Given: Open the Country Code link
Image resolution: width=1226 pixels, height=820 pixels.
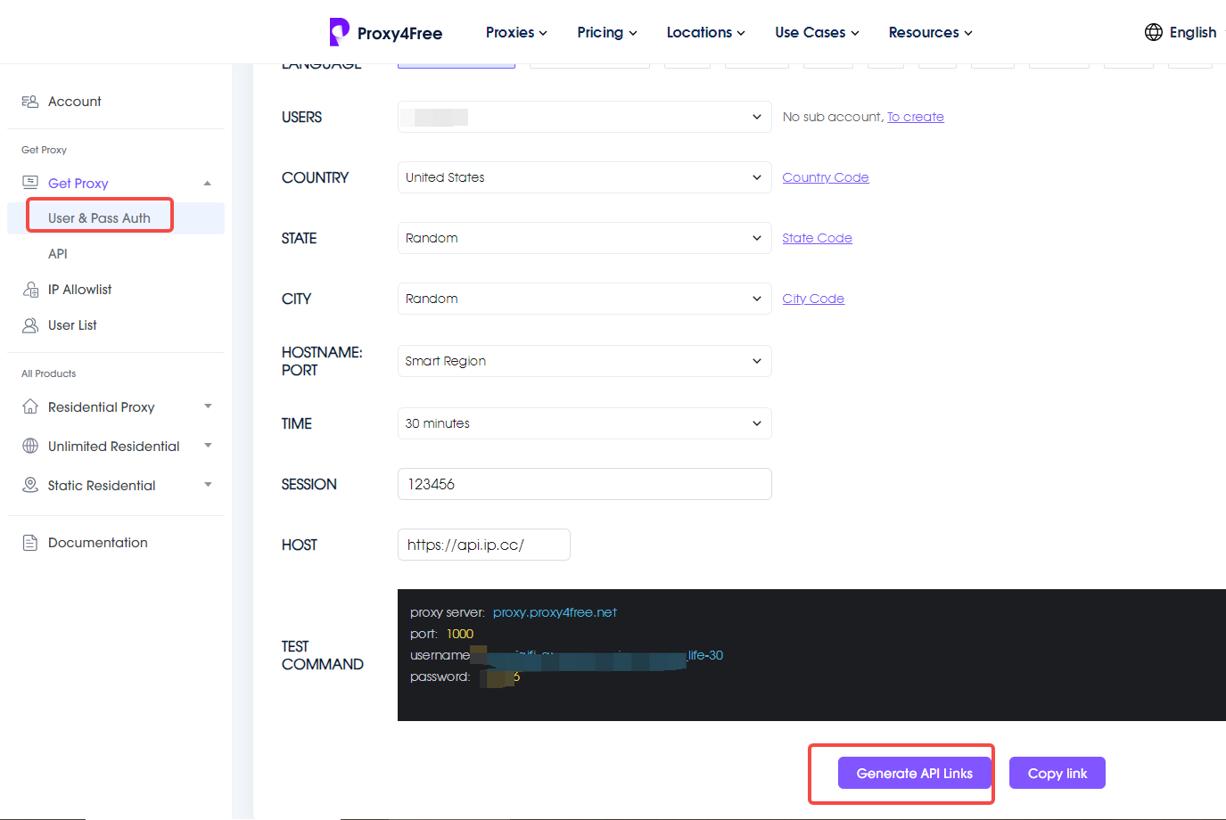Looking at the screenshot, I should coord(826,177).
